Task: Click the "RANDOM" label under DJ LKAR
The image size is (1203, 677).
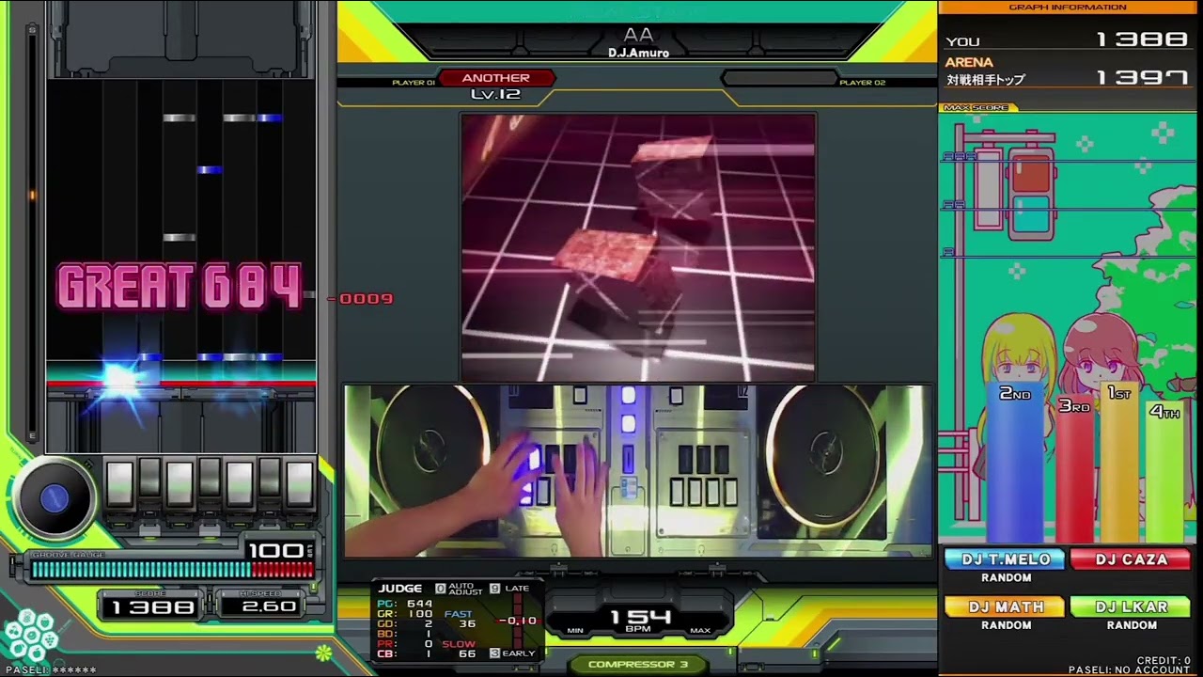Action: [1132, 625]
